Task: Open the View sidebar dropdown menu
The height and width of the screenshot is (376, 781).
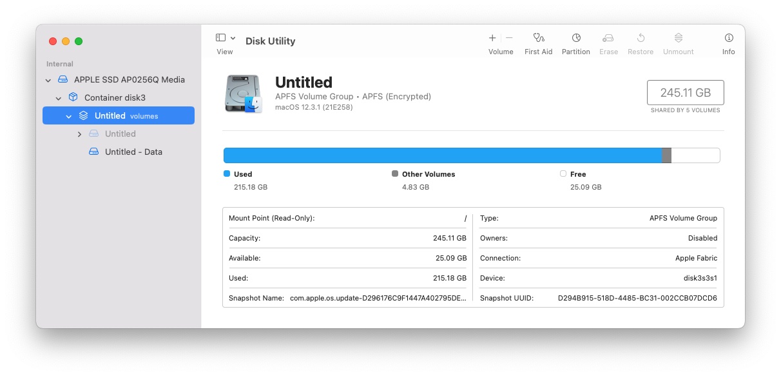Action: pos(233,39)
